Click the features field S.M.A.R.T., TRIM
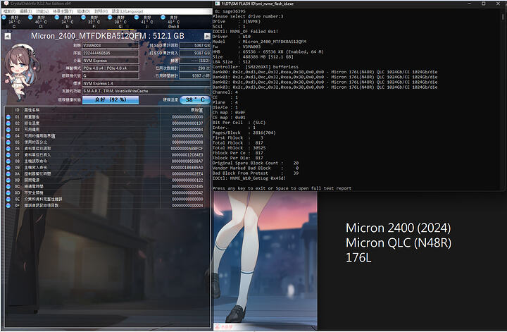This screenshot has height=332, width=507. click(x=146, y=91)
